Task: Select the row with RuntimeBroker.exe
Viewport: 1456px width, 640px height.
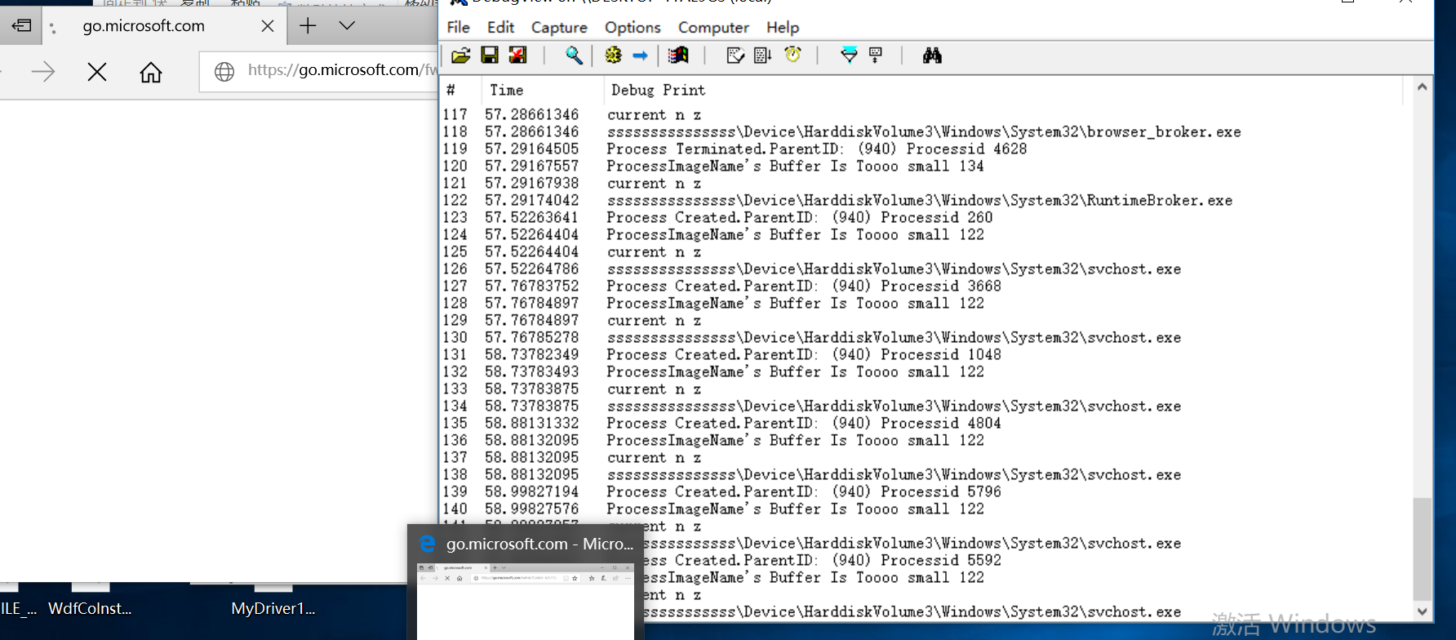Action: (x=923, y=201)
